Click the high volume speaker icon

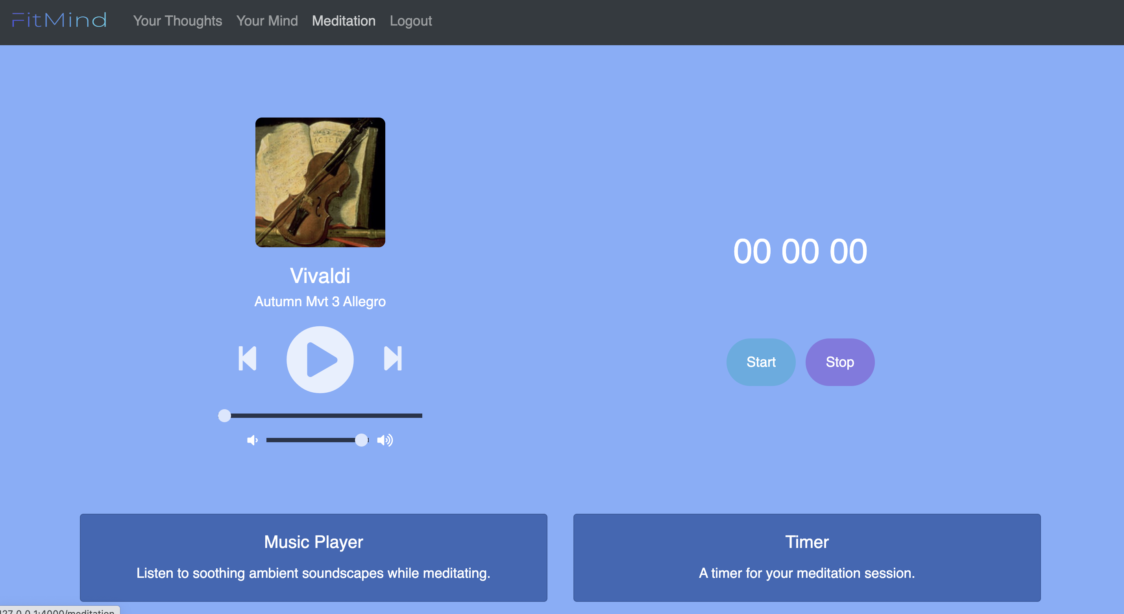(385, 440)
